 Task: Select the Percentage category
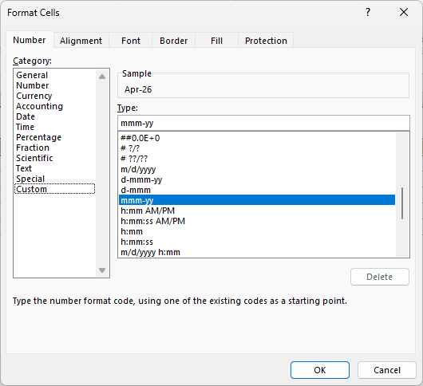click(x=55, y=137)
